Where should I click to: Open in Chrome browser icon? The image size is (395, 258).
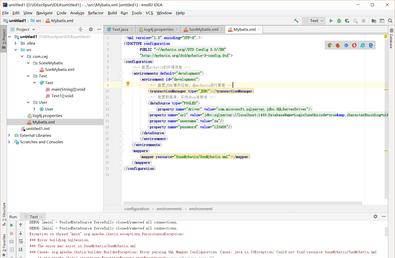coord(330,45)
